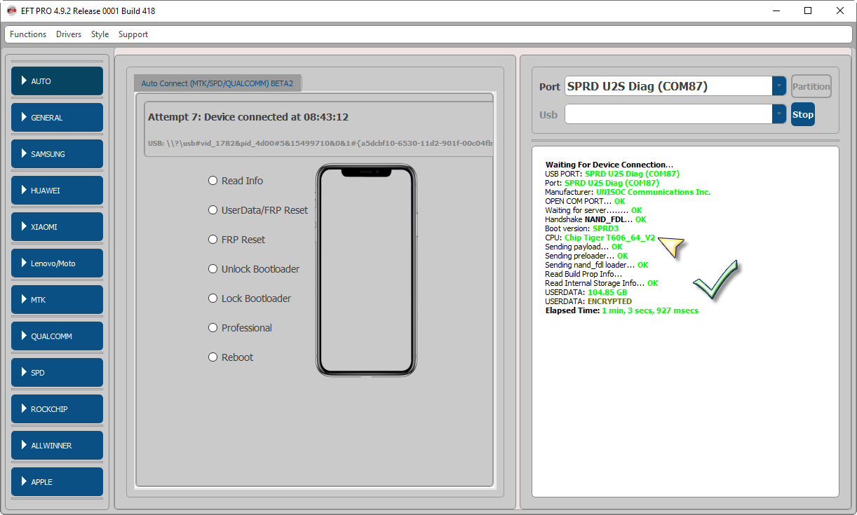Select the XIAOMI section in the sidebar
The height and width of the screenshot is (515, 857).
(56, 226)
